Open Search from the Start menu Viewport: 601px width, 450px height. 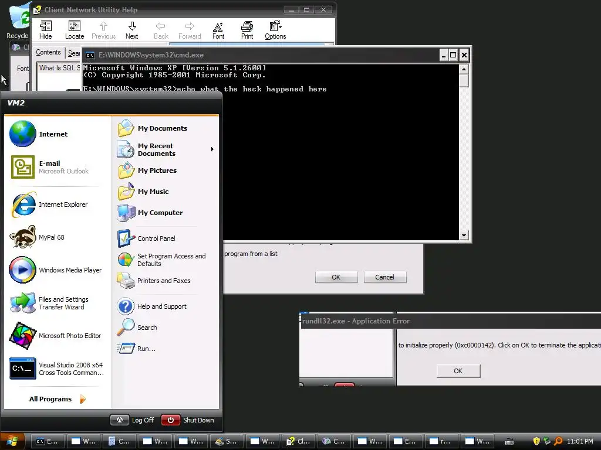click(x=166, y=328)
